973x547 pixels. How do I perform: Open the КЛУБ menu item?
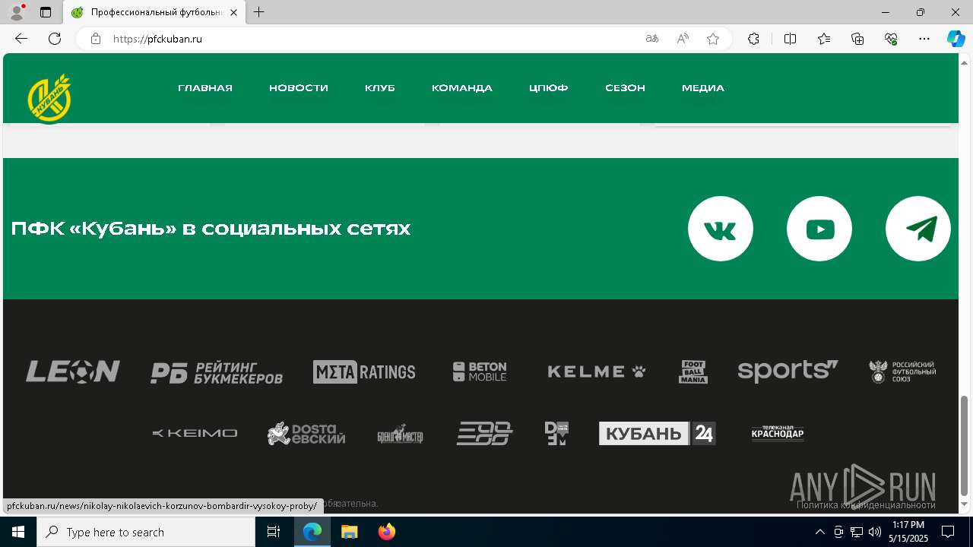380,88
